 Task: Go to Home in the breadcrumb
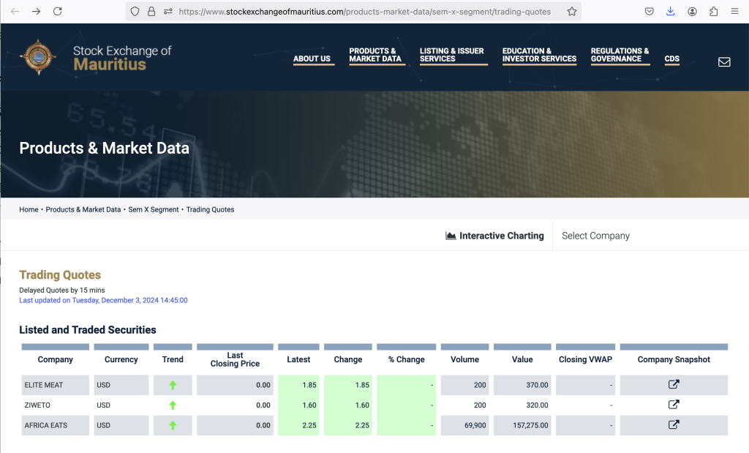29,209
